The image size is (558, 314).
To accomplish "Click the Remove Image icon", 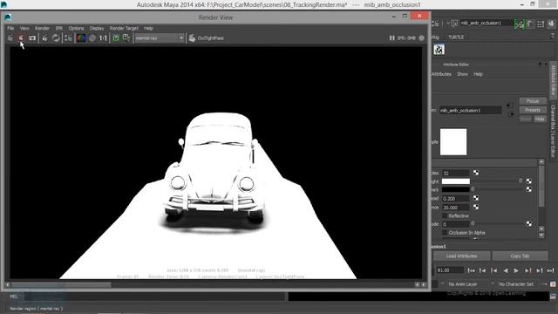I will coord(126,38).
